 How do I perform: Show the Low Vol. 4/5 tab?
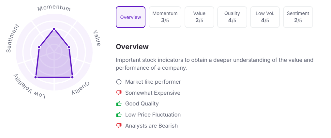[x=265, y=17]
